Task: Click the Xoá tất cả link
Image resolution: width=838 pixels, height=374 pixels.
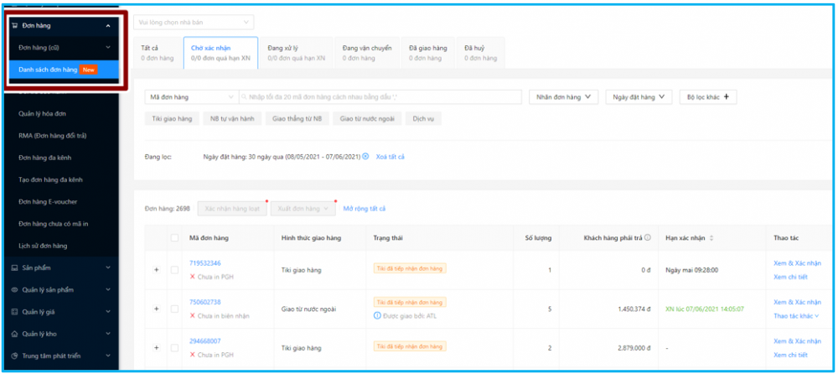Action: (390, 157)
